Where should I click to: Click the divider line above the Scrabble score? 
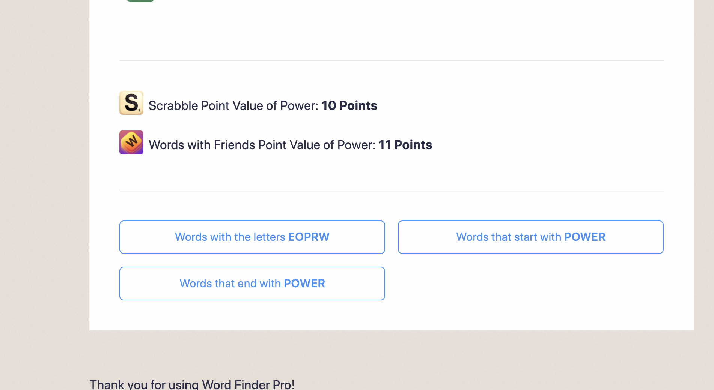(x=392, y=60)
